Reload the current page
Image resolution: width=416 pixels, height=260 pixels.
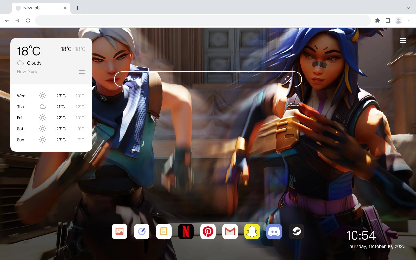(x=28, y=20)
